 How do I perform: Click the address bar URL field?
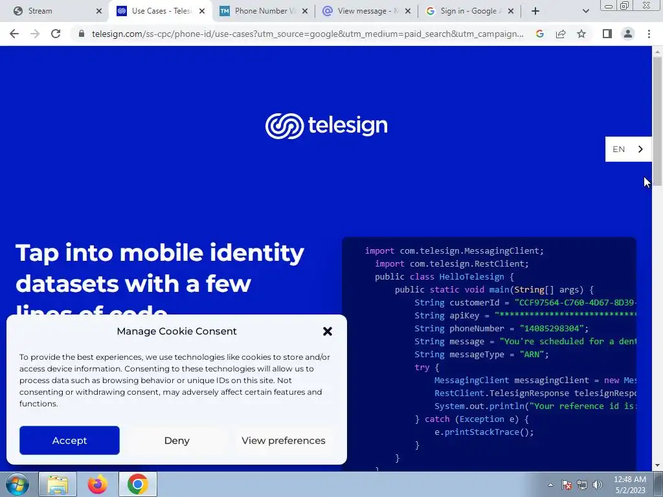(308, 34)
